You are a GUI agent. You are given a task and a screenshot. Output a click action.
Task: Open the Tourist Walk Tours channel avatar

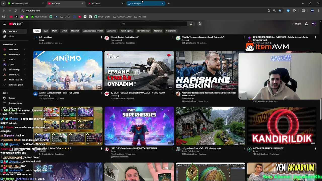click(178, 149)
